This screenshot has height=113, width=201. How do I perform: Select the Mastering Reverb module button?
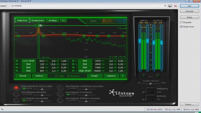(16, 94)
